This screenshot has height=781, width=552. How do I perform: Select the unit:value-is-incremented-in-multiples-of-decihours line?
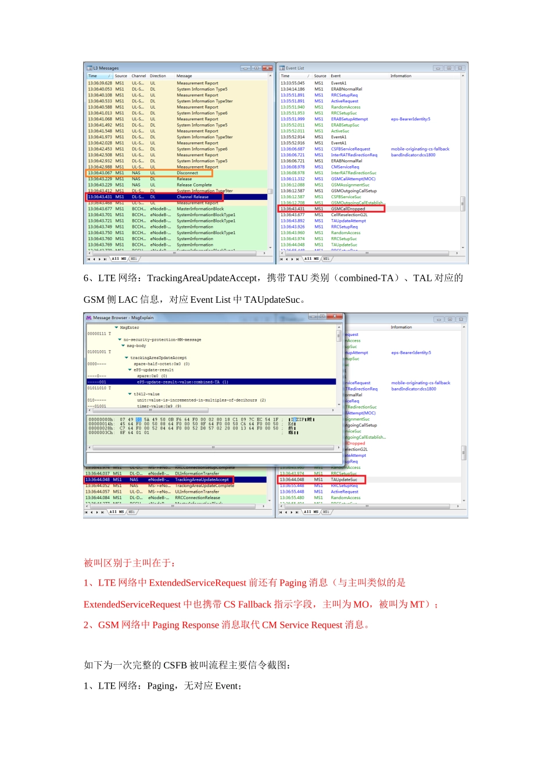tap(201, 400)
